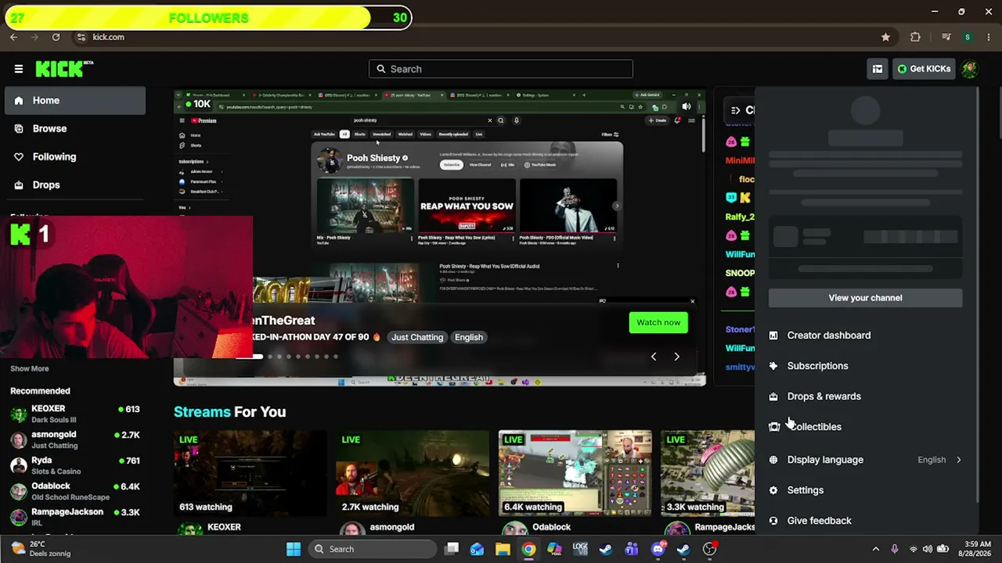The image size is (1002, 563).
Task: Click the taskbar volume speaker icon
Action: click(928, 549)
